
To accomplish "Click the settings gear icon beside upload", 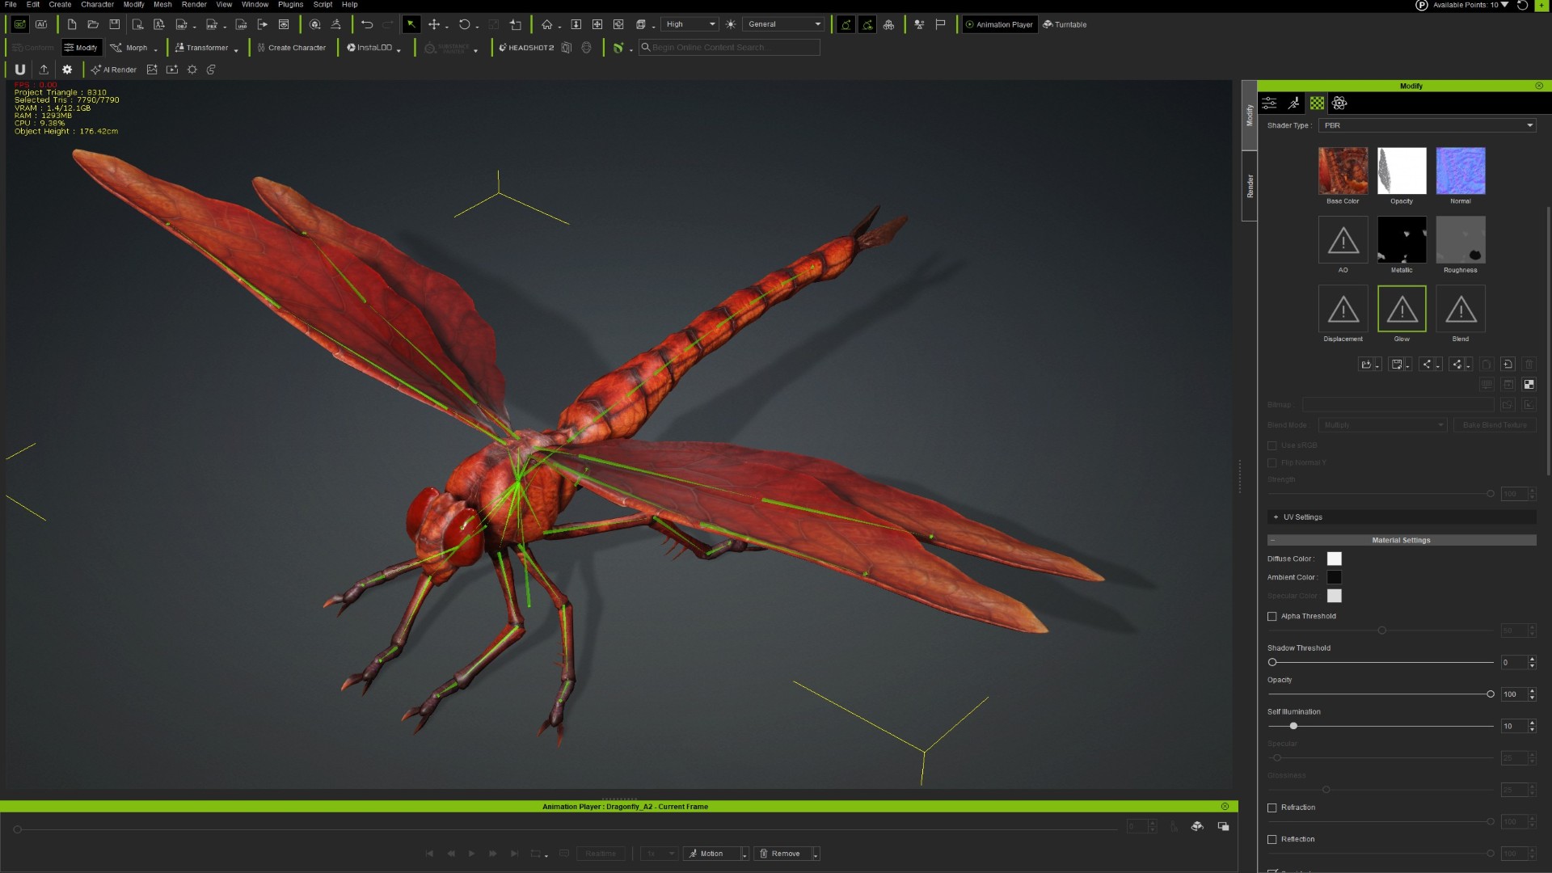I will [67, 70].
